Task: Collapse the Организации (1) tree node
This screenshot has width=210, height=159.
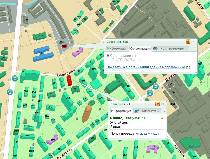Action: 108,56
